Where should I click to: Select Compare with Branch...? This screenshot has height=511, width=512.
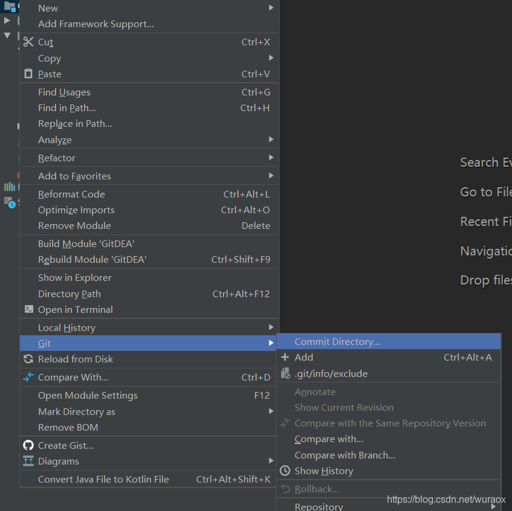click(389, 455)
